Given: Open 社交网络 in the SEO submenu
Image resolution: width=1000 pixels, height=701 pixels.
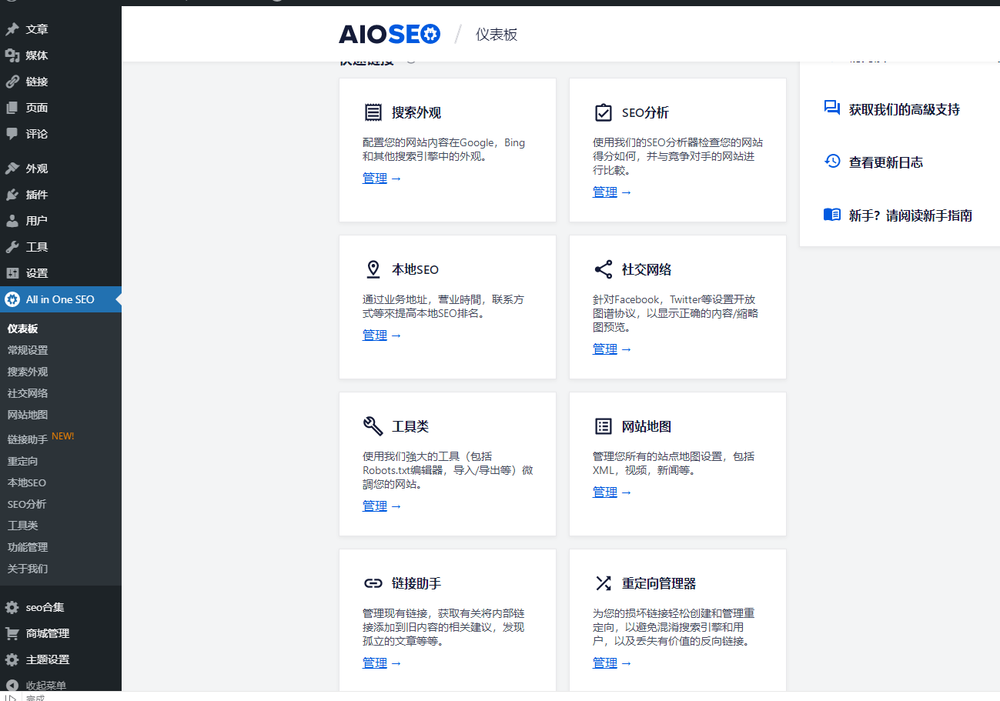Looking at the screenshot, I should (28, 393).
